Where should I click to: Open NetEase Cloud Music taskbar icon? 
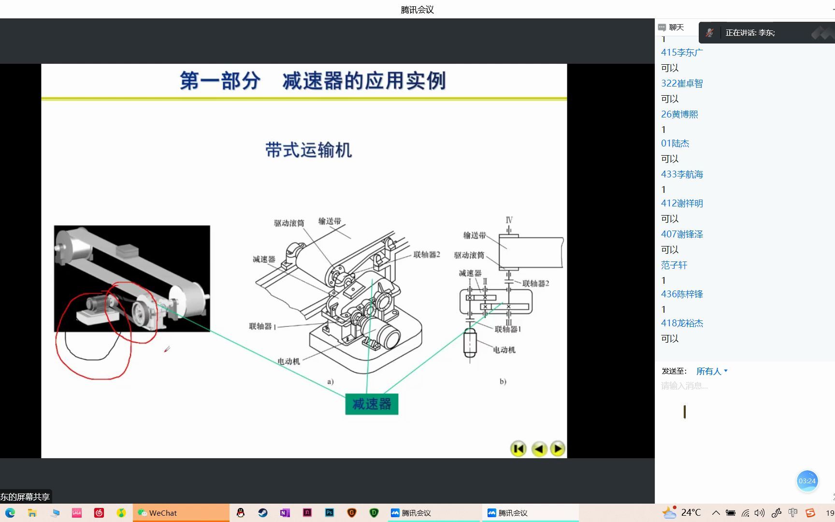[99, 513]
